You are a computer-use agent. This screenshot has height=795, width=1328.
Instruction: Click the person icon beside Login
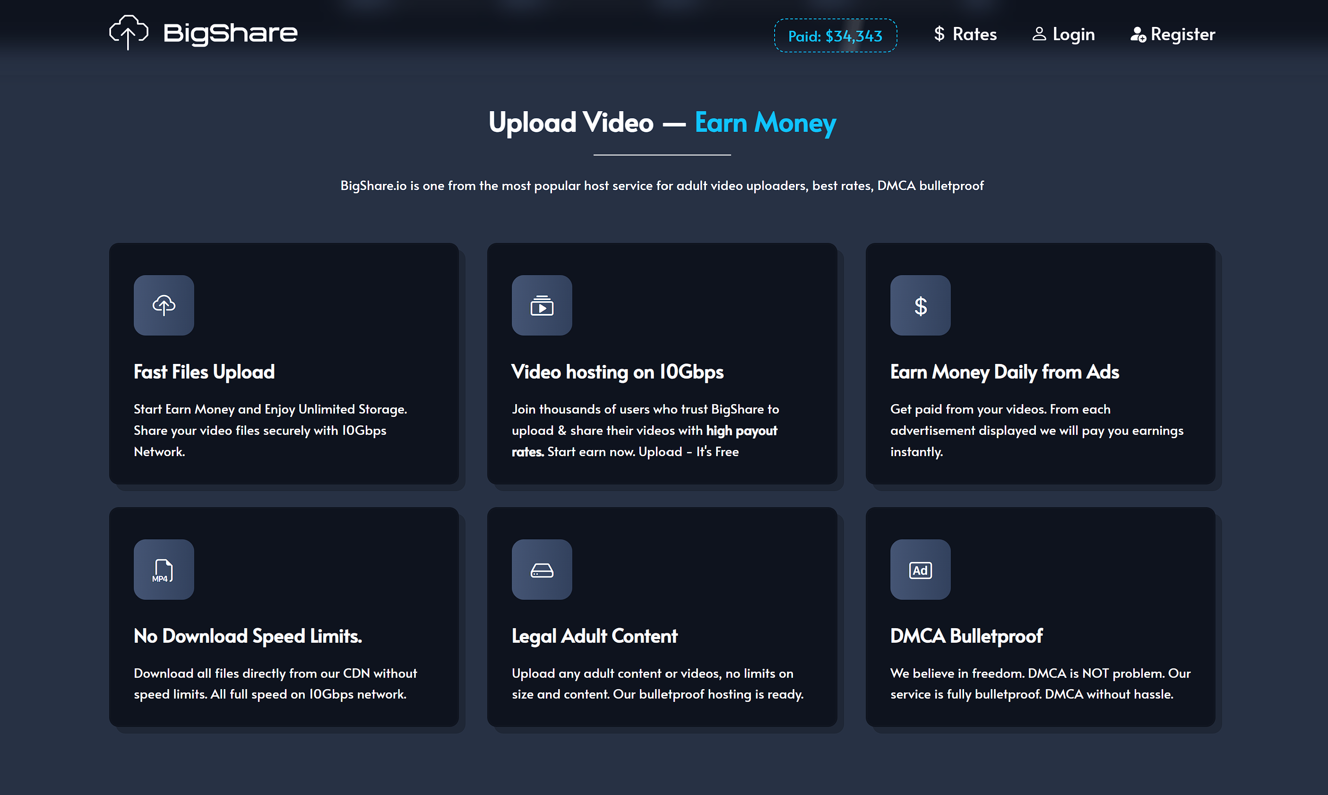point(1039,34)
